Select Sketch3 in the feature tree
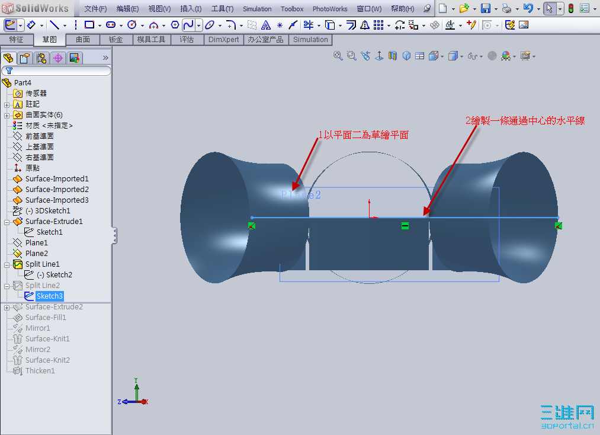 click(x=49, y=296)
